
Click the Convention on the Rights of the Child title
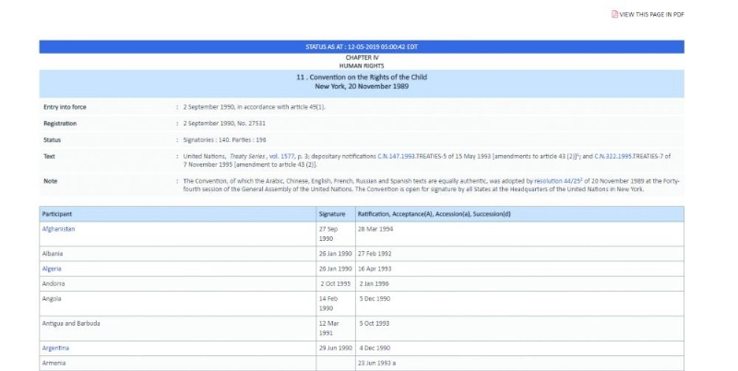point(362,78)
